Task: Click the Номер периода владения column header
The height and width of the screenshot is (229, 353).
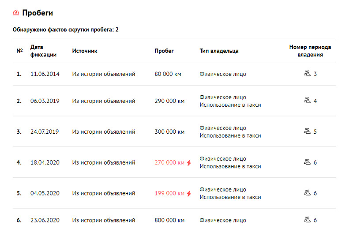Action: (x=310, y=51)
